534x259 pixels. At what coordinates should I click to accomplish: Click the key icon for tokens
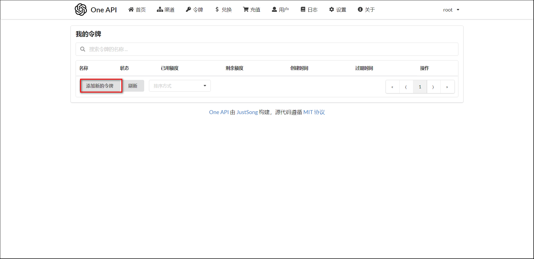tap(188, 10)
